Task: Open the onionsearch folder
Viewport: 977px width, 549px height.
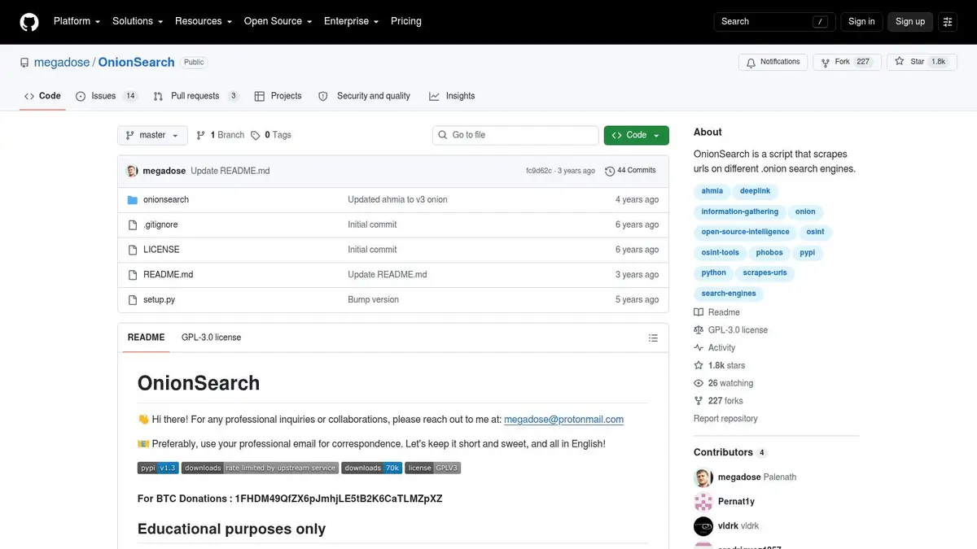Action: [166, 199]
